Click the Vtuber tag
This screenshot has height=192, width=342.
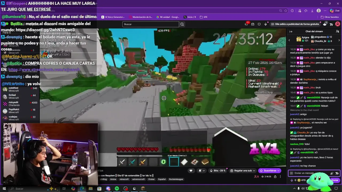coord(152,179)
